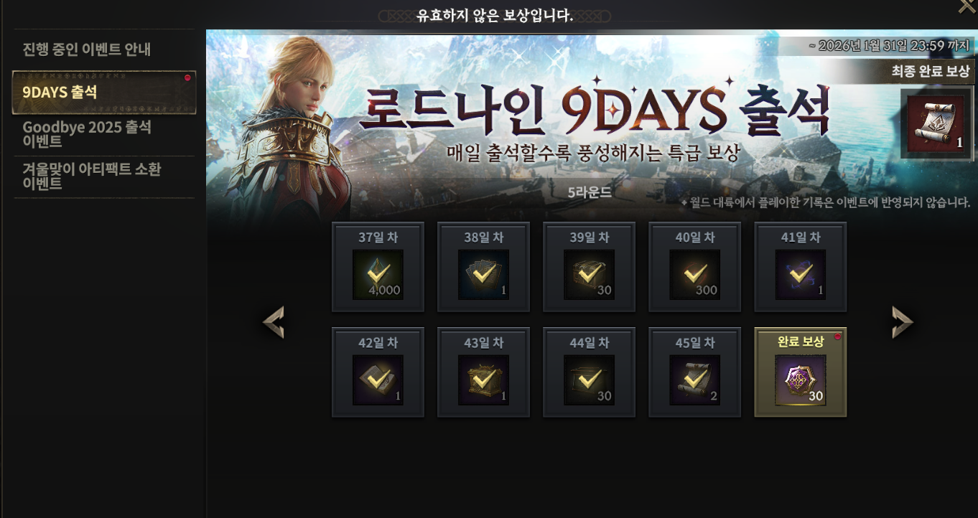Open the 최종 완료 보상 scroll item
The image size is (978, 518).
coord(936,123)
